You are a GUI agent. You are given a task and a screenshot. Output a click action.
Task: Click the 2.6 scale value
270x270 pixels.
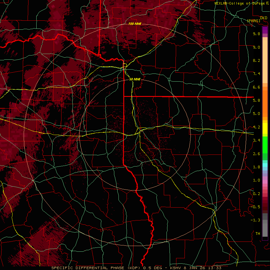tap(256, 154)
